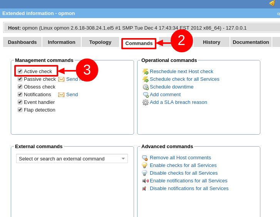The width and height of the screenshot is (280, 217).
Task: Click the Schedule downtime clock icon
Action: [x=145, y=87]
